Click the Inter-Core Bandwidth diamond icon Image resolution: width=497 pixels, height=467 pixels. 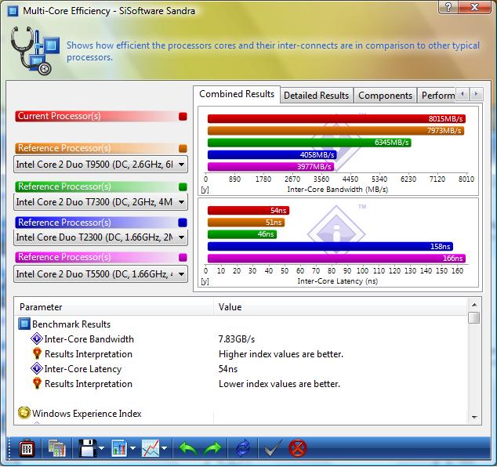point(37,338)
